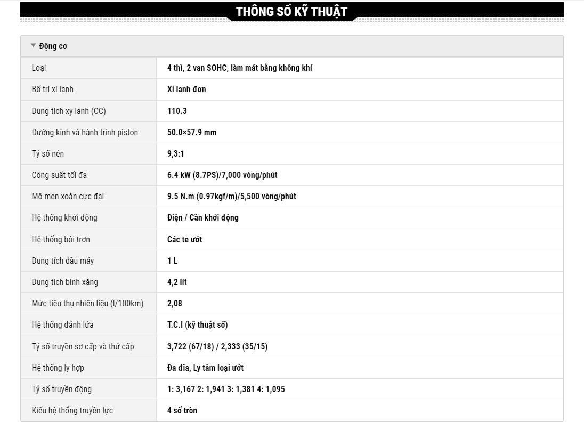Click the THÔNG SỐ KỸ THUẬT heading
The height and width of the screenshot is (423, 584).
tap(291, 12)
